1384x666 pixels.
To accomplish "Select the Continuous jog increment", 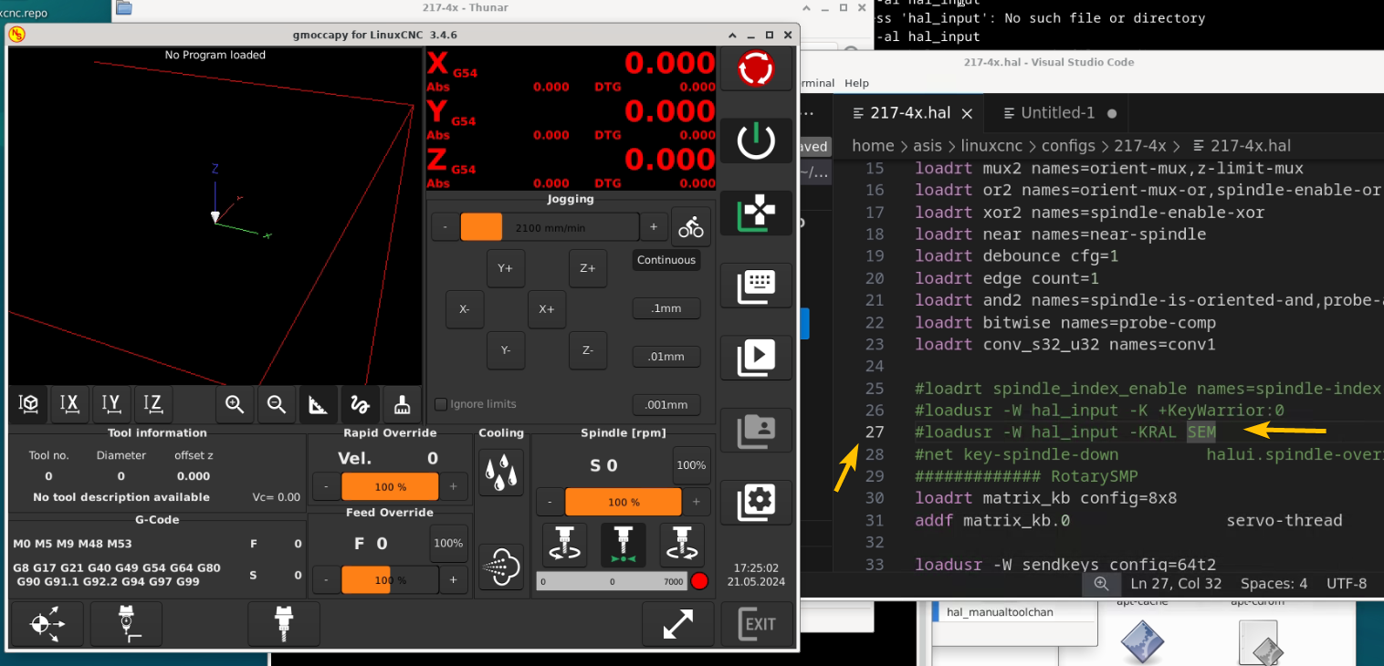I will (666, 260).
